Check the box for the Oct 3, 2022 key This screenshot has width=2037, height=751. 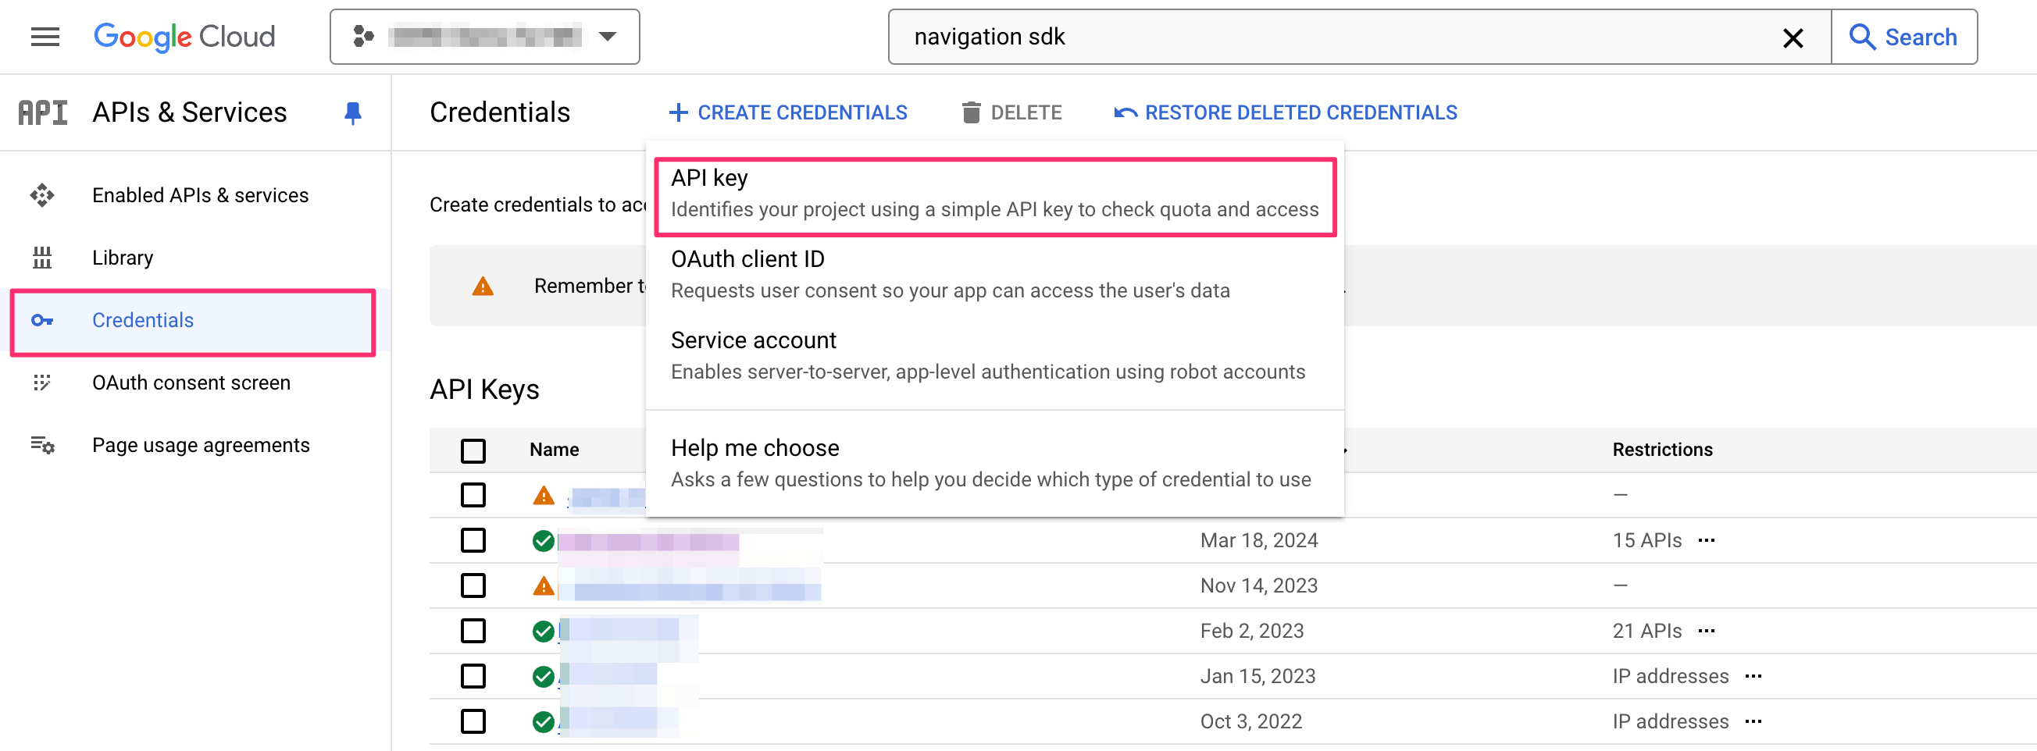click(473, 721)
